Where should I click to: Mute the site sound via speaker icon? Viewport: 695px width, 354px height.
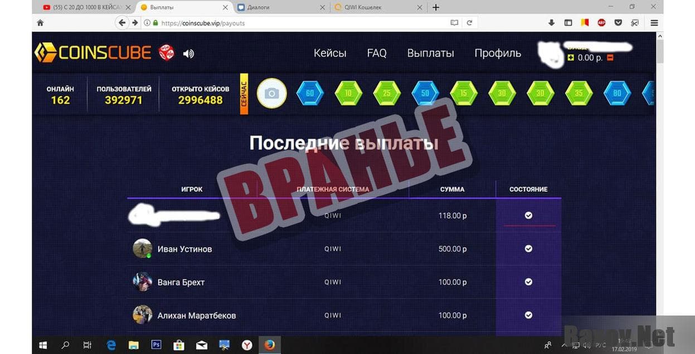click(x=188, y=53)
